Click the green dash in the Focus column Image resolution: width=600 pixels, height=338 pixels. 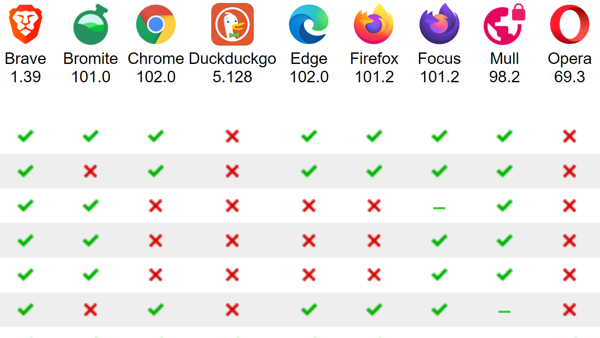[x=439, y=208]
